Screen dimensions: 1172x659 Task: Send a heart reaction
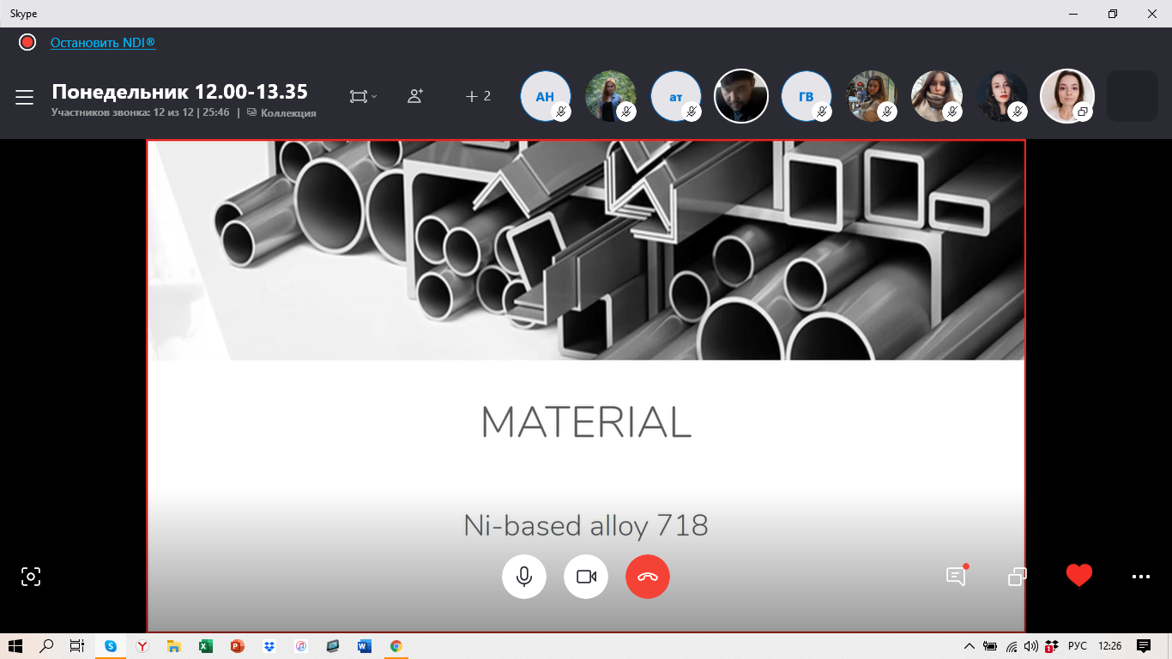click(1078, 576)
